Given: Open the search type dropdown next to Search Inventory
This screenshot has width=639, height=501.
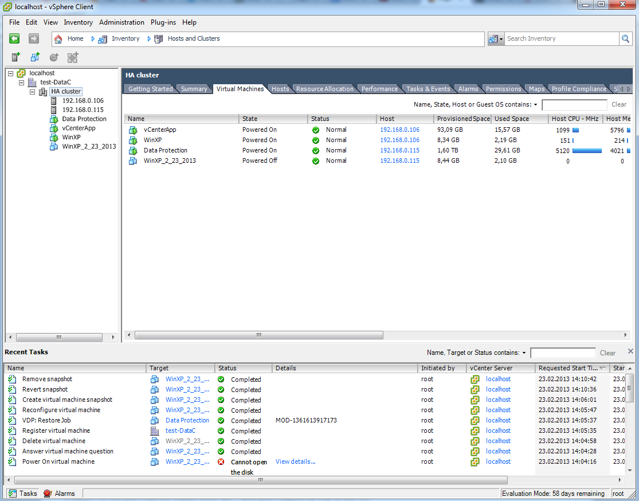Looking at the screenshot, I should [496, 39].
